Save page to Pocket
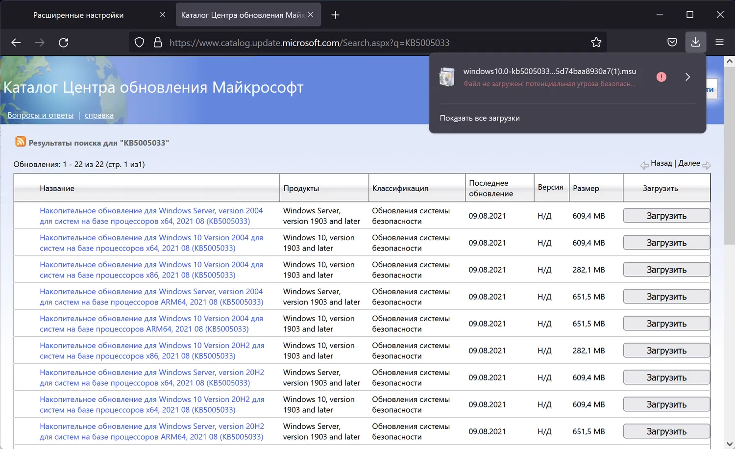 click(672, 43)
